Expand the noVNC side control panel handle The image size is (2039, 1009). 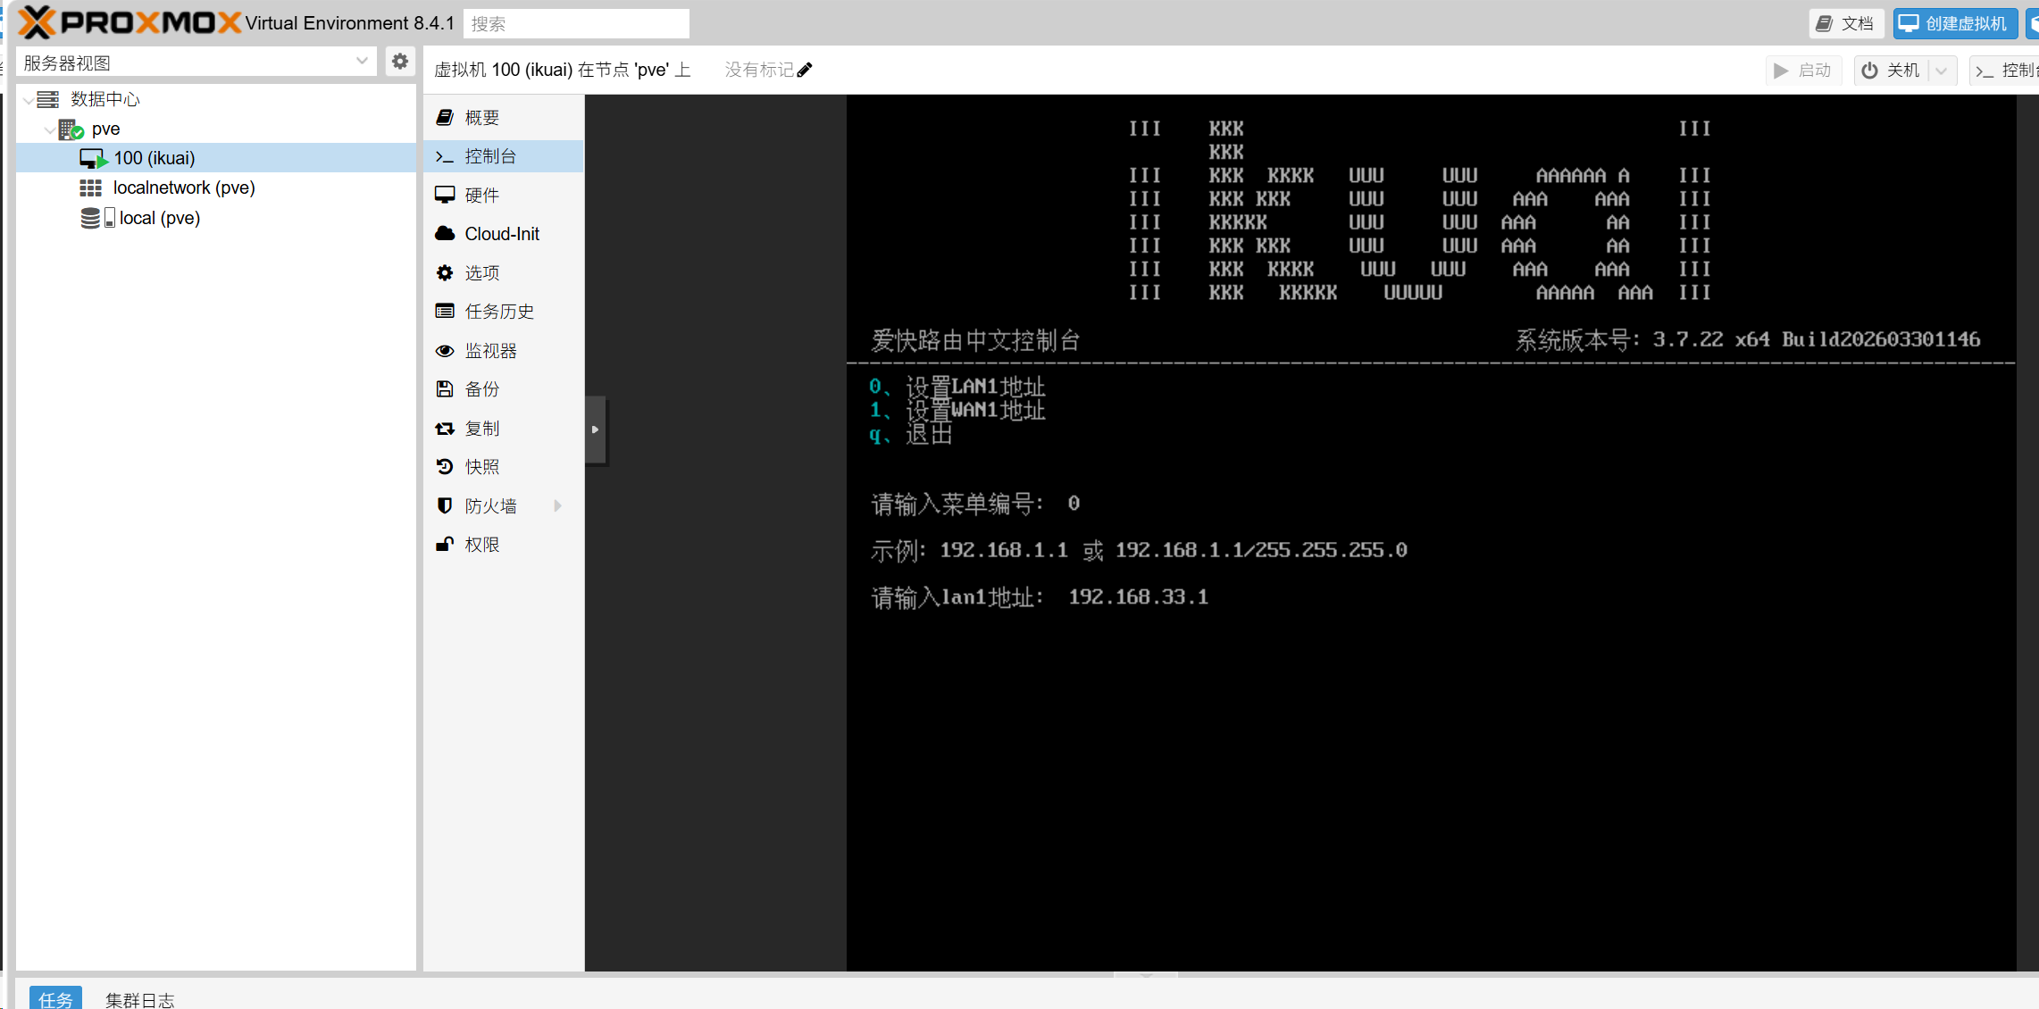[x=596, y=429]
